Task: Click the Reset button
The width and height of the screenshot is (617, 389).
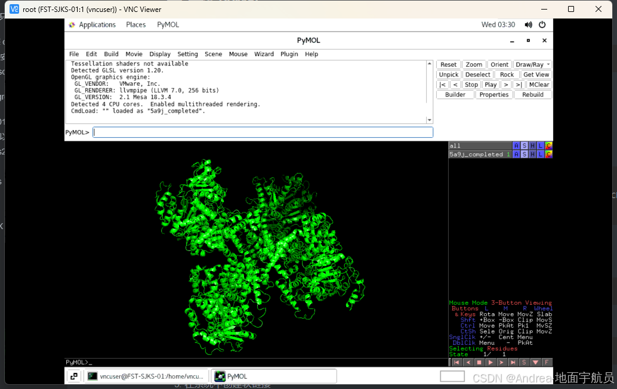Action: (x=448, y=64)
